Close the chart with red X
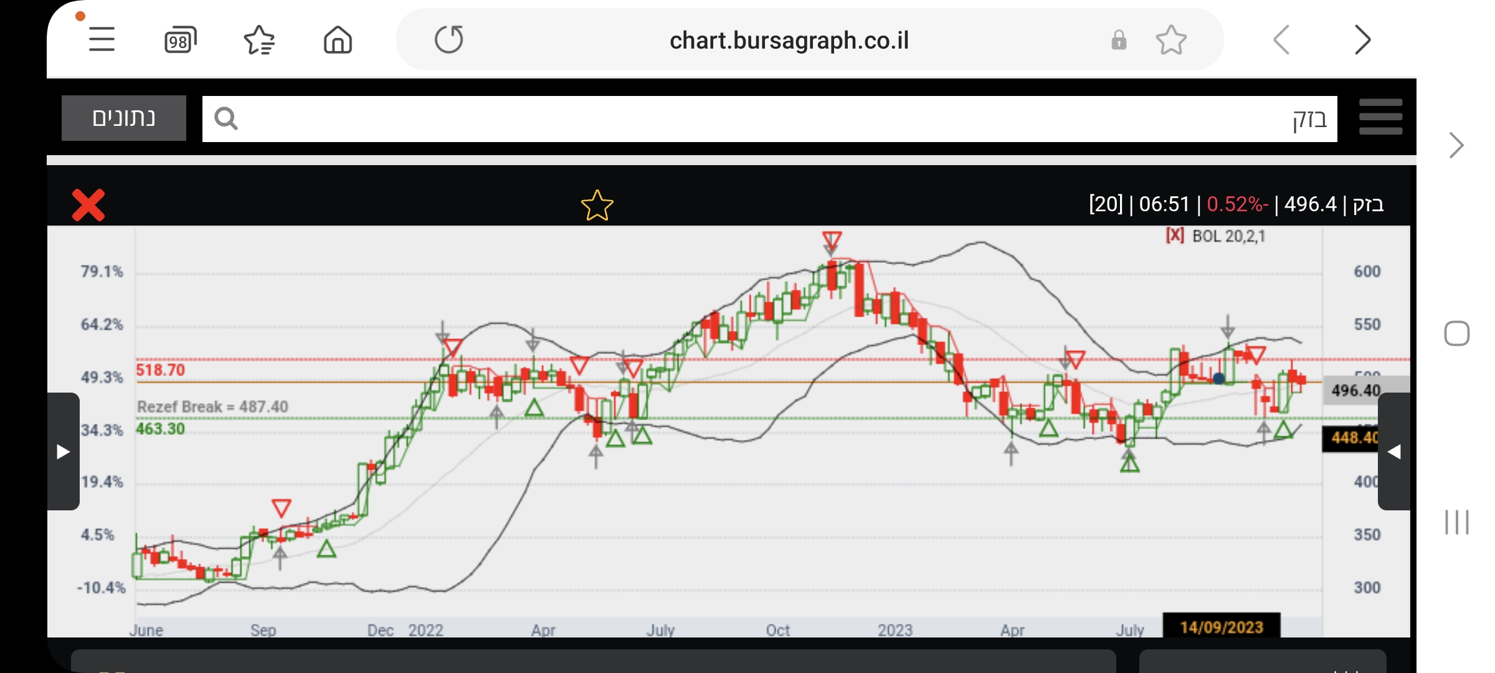This screenshot has width=1495, height=673. coord(88,205)
